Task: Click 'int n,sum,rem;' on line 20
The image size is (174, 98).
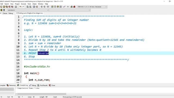Action: [x=39, y=80]
